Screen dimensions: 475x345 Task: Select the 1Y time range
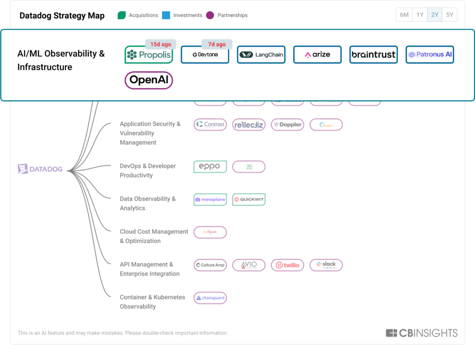[420, 15]
